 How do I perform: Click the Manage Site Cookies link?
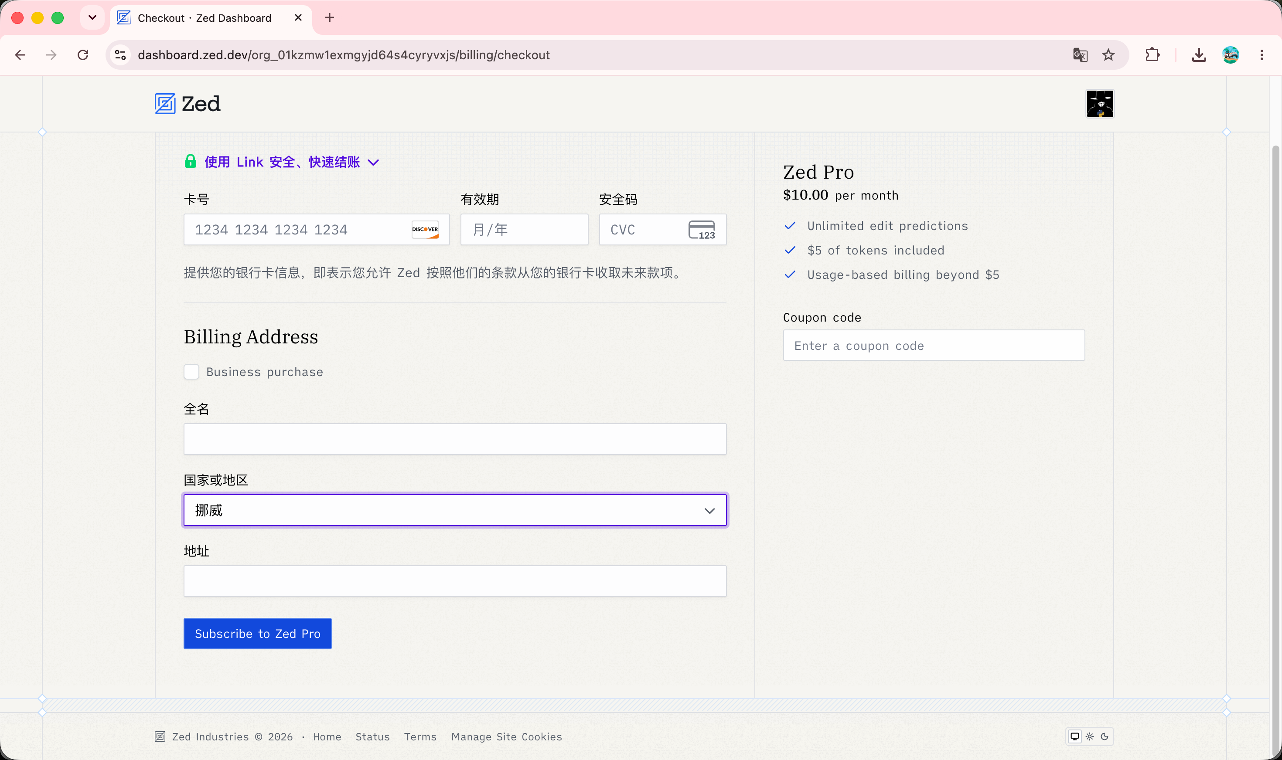[x=507, y=736]
